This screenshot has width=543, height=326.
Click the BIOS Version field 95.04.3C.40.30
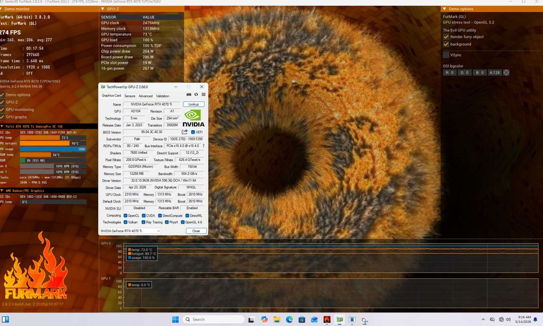(x=151, y=132)
